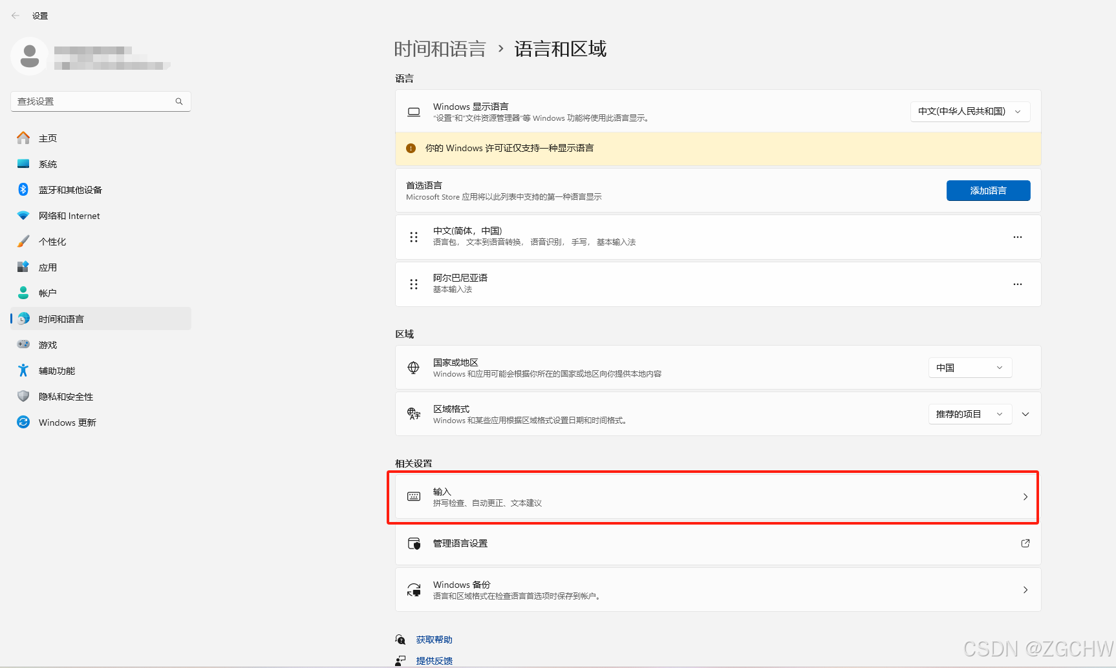Click the warning icon in license notice
This screenshot has width=1116, height=668.
tap(411, 148)
